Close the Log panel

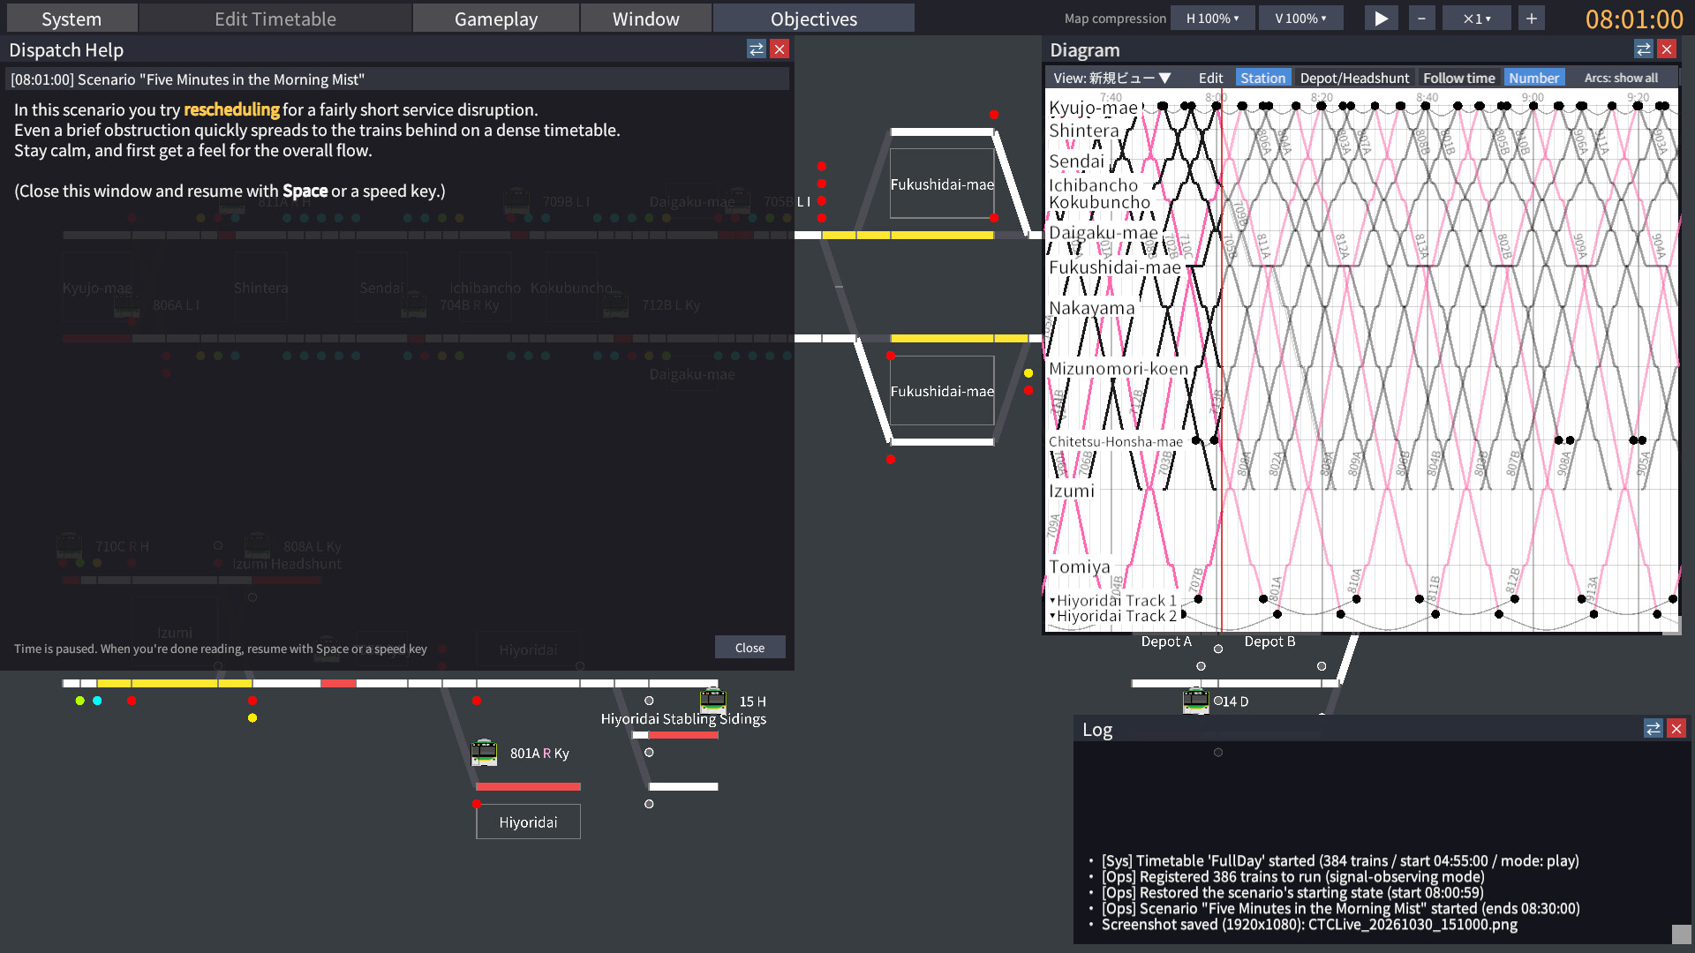[1676, 729]
